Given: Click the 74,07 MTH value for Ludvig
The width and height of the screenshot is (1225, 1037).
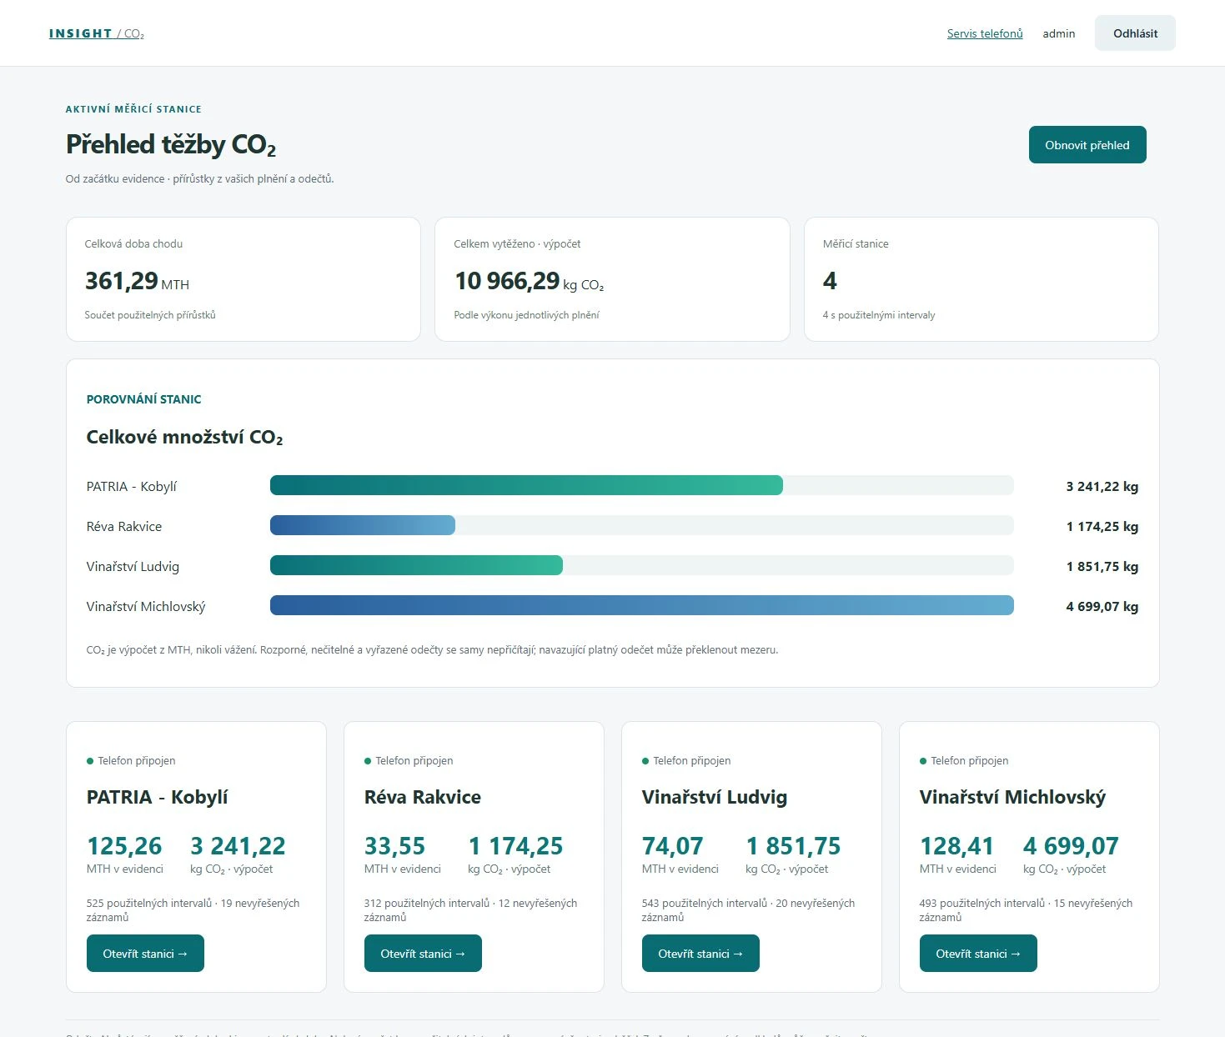Looking at the screenshot, I should (x=672, y=846).
